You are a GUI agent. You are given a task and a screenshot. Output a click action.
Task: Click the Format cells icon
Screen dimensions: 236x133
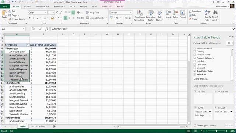click(183, 13)
